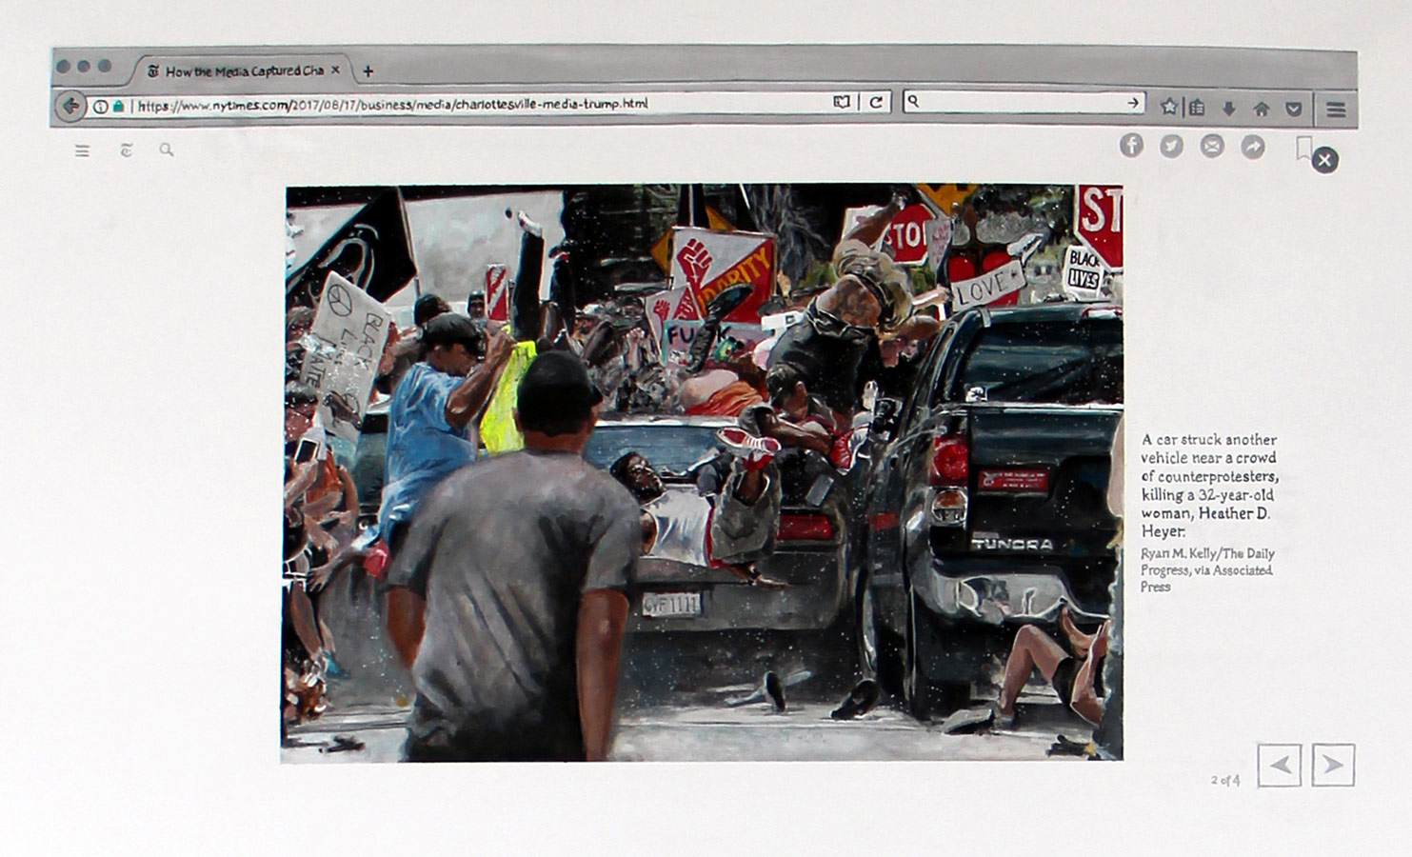
Task: Bookmark this page with the star icon
Action: [1169, 108]
